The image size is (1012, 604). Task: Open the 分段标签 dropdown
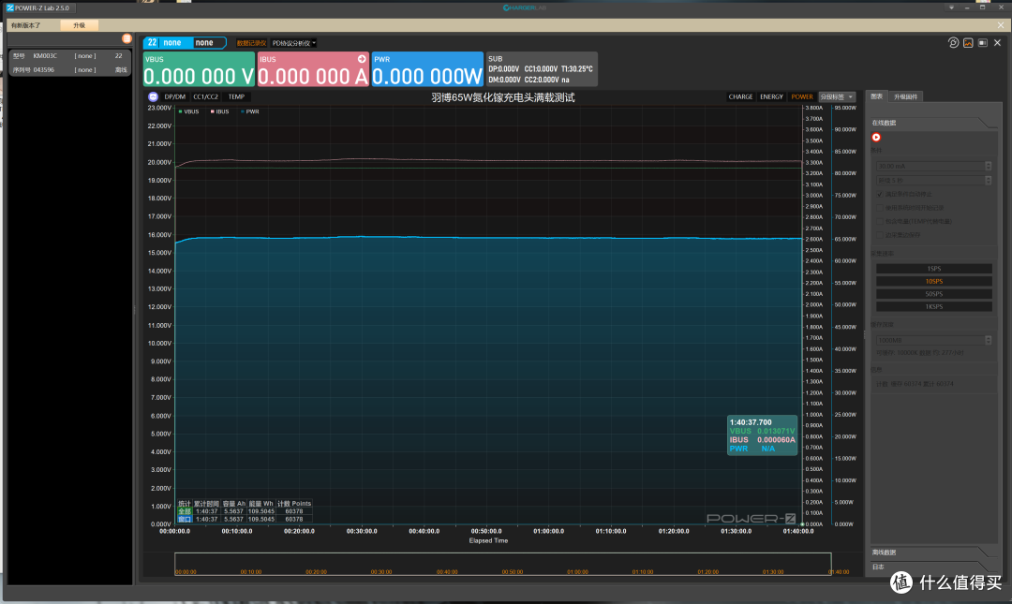(x=837, y=96)
